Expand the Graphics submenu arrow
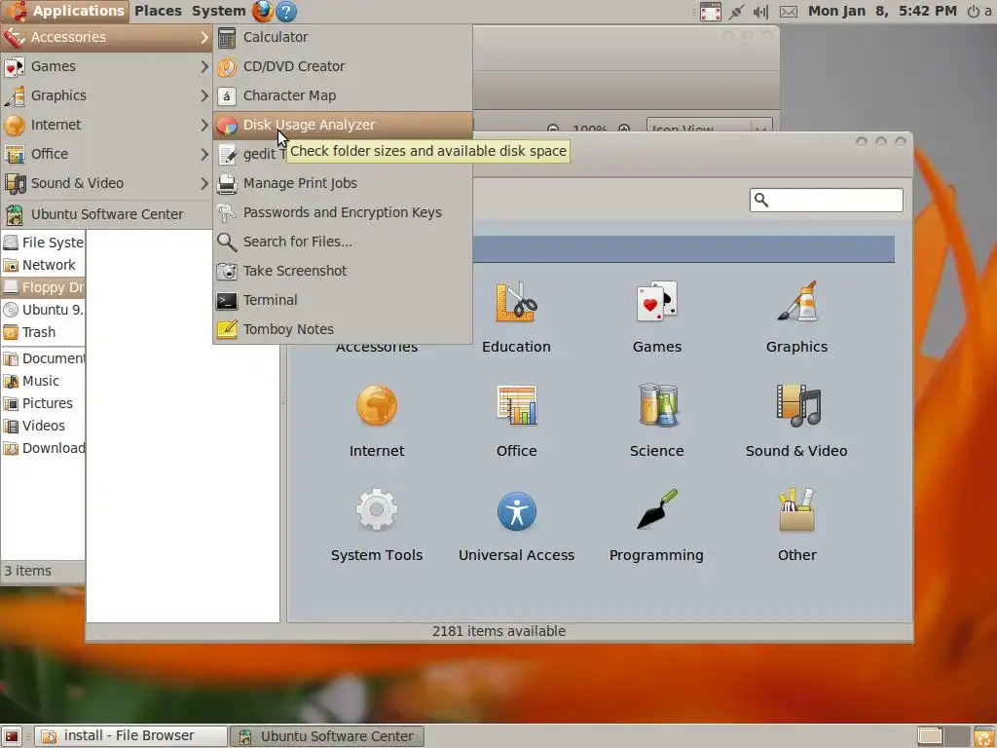 (x=204, y=96)
